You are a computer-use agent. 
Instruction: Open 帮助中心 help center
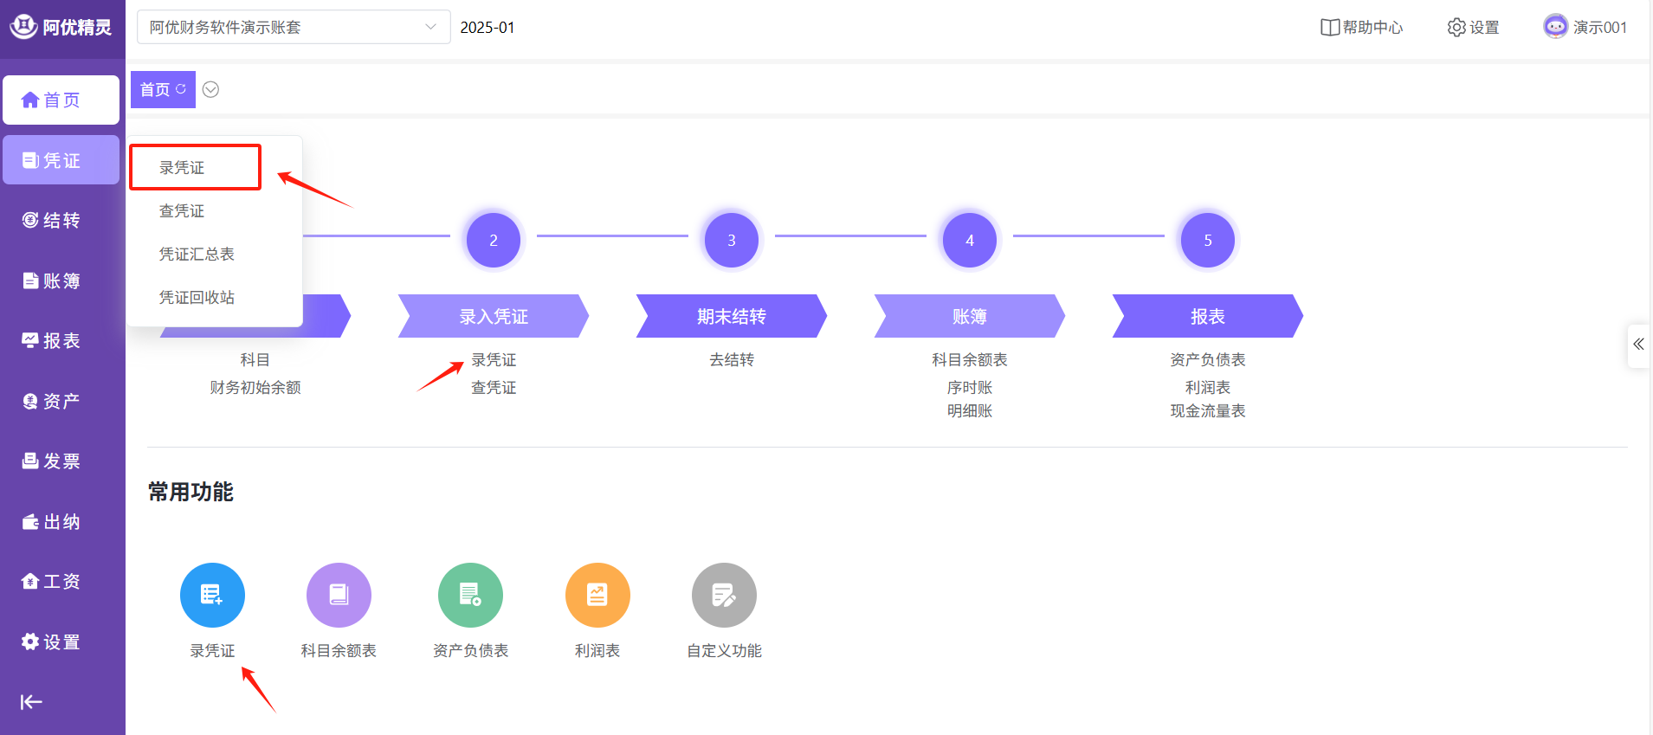coord(1361,28)
